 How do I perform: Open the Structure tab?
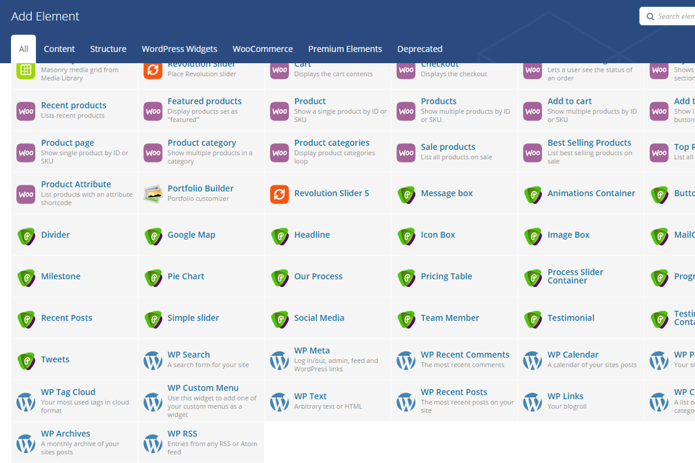[108, 49]
